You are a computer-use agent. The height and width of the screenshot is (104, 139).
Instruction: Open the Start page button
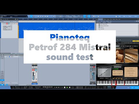pyautogui.click(x=120, y=16)
